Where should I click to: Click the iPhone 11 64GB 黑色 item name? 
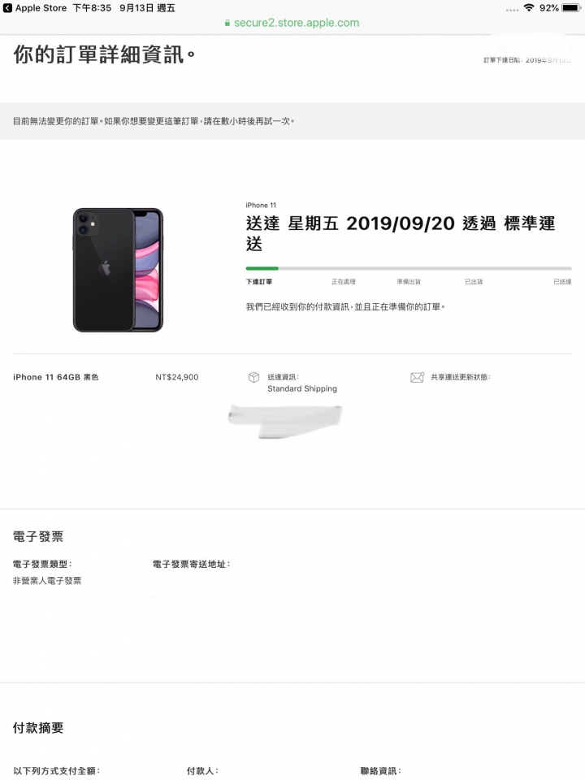tap(56, 377)
